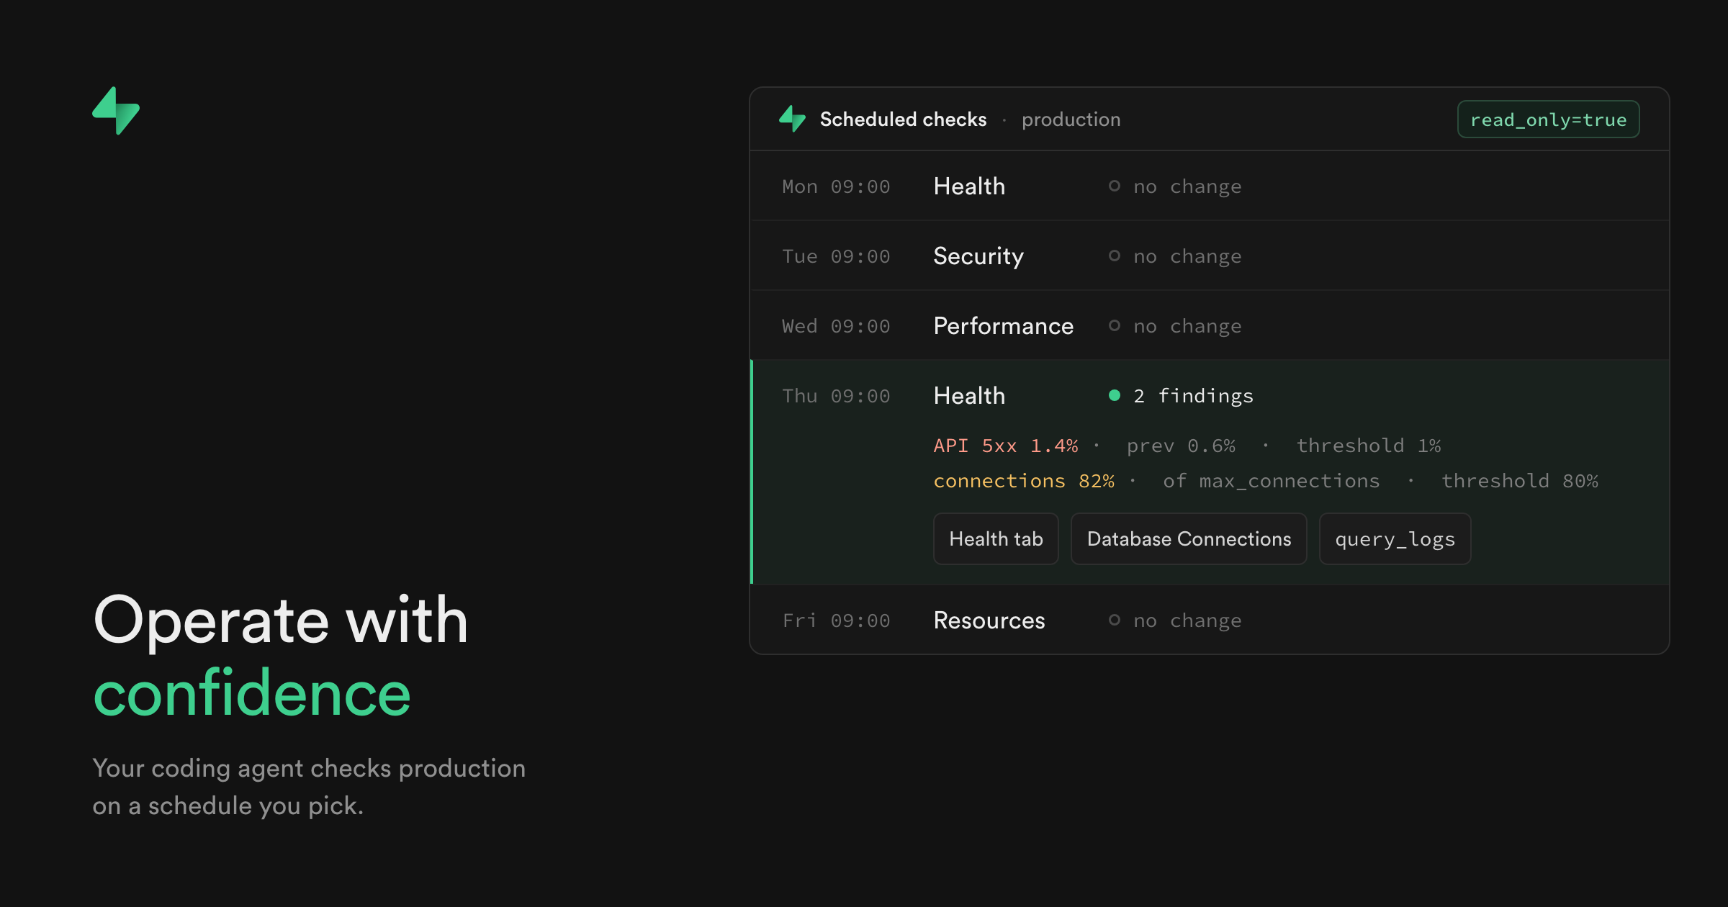1728x907 pixels.
Task: Open the query_logs chip
Action: (1395, 538)
